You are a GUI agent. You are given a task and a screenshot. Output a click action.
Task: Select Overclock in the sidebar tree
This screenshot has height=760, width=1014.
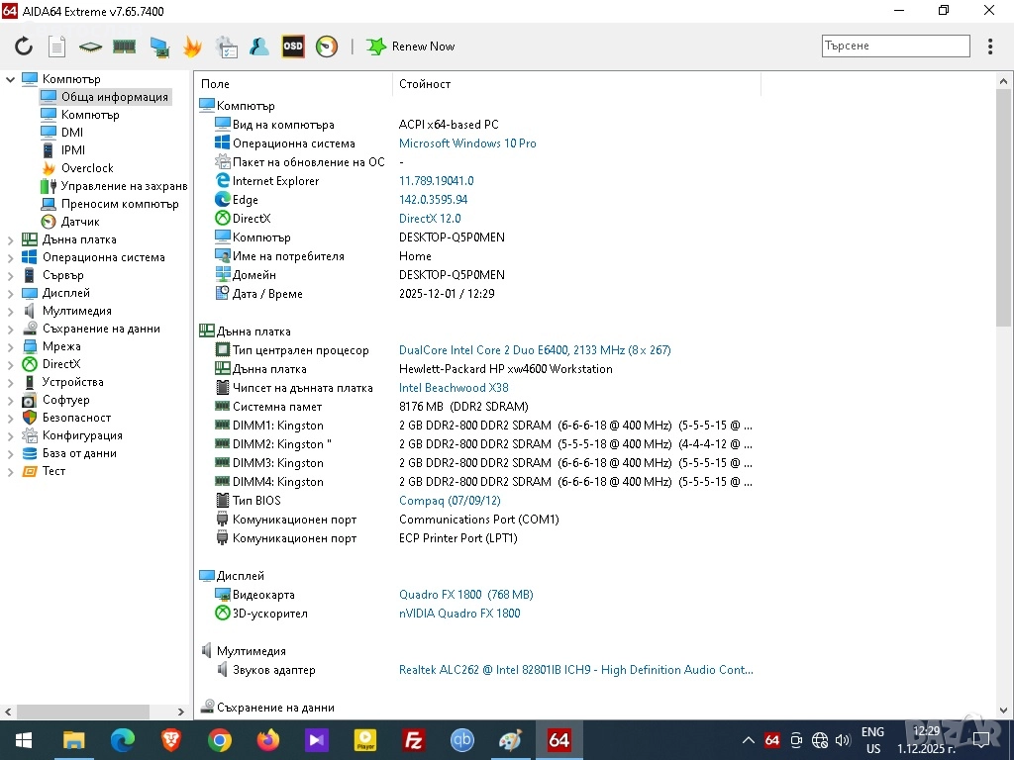(x=87, y=168)
